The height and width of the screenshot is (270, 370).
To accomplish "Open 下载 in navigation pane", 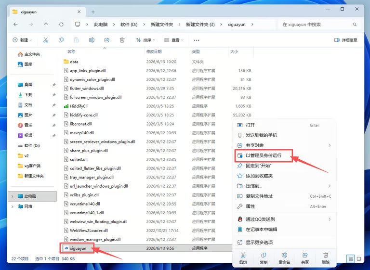I will coord(25,94).
